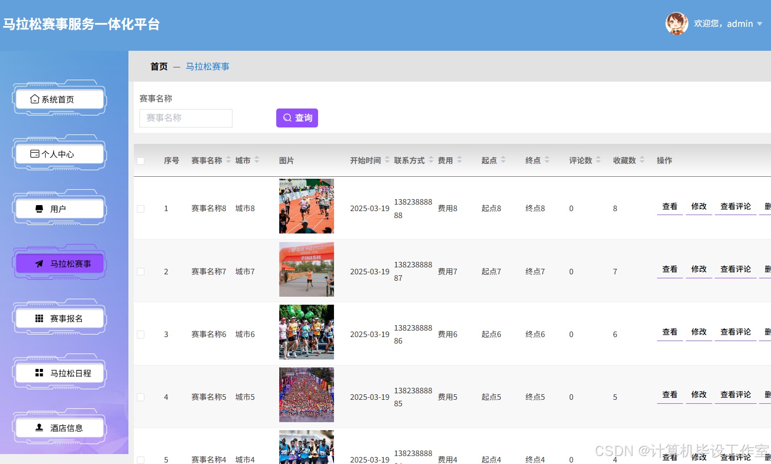This screenshot has height=464, width=771.
Task: Open the 赛事报名 menu item
Action: (60, 318)
